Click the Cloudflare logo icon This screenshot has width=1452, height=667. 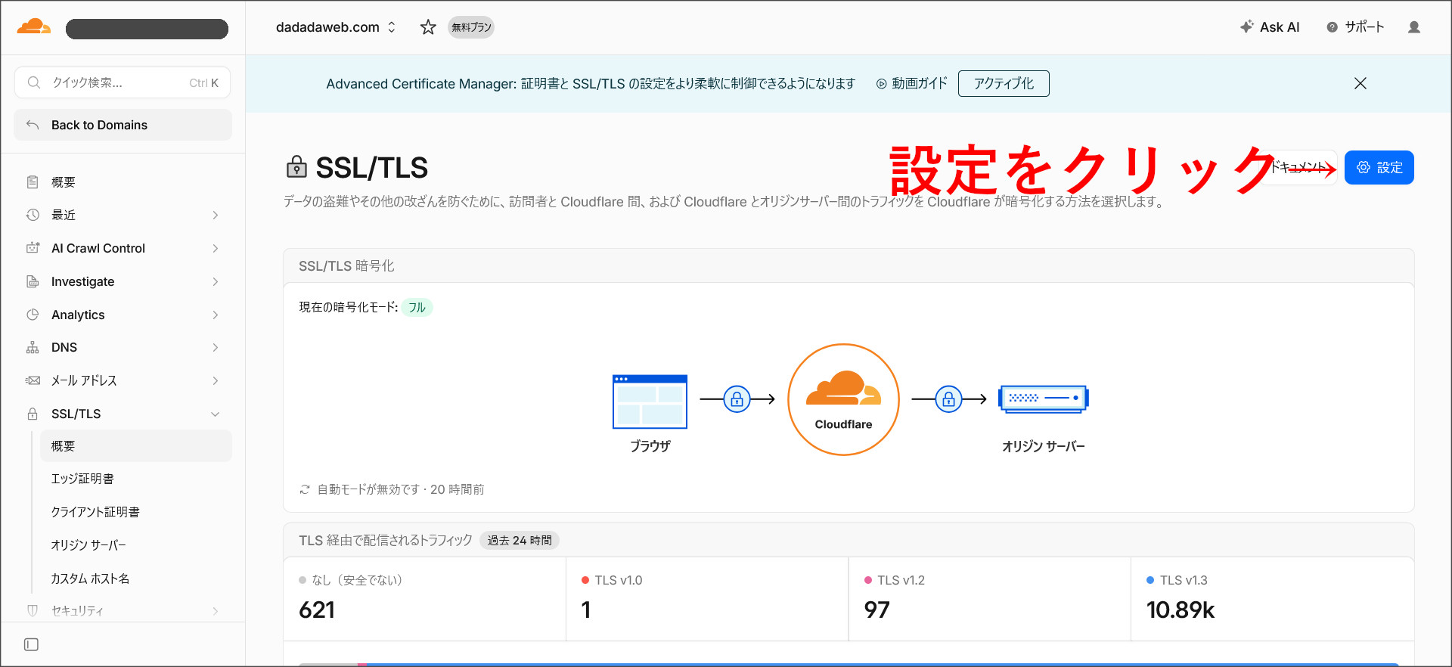tap(34, 27)
